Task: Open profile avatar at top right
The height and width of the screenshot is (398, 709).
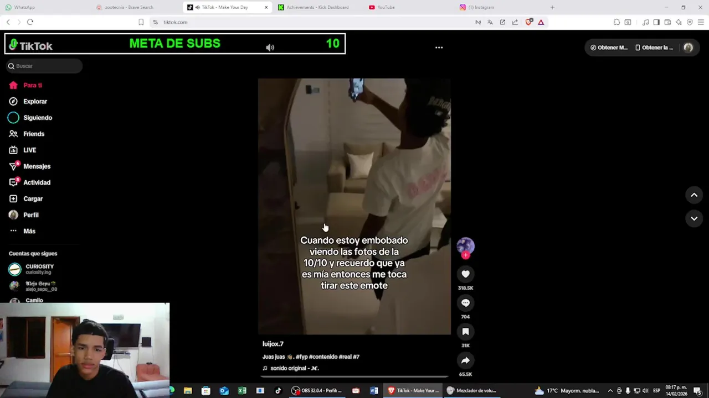Action: [688, 48]
